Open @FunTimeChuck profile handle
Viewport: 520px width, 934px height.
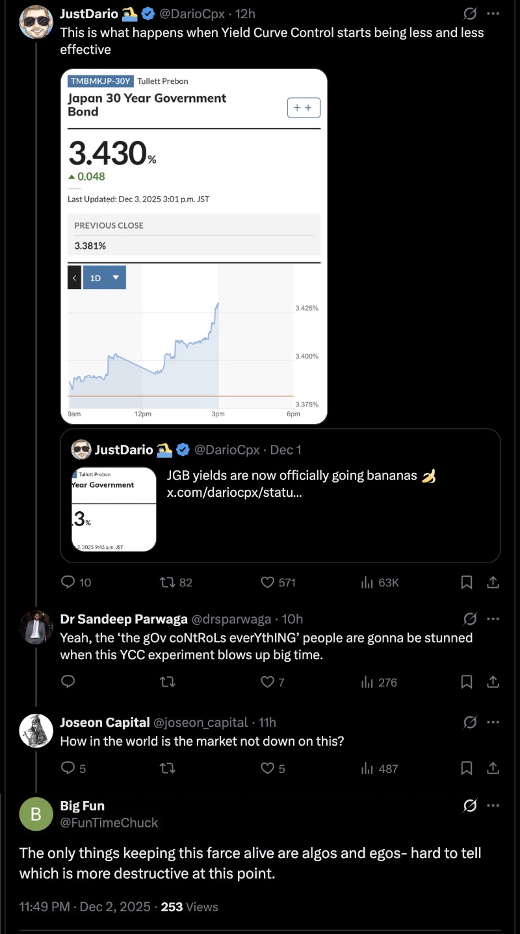point(109,823)
